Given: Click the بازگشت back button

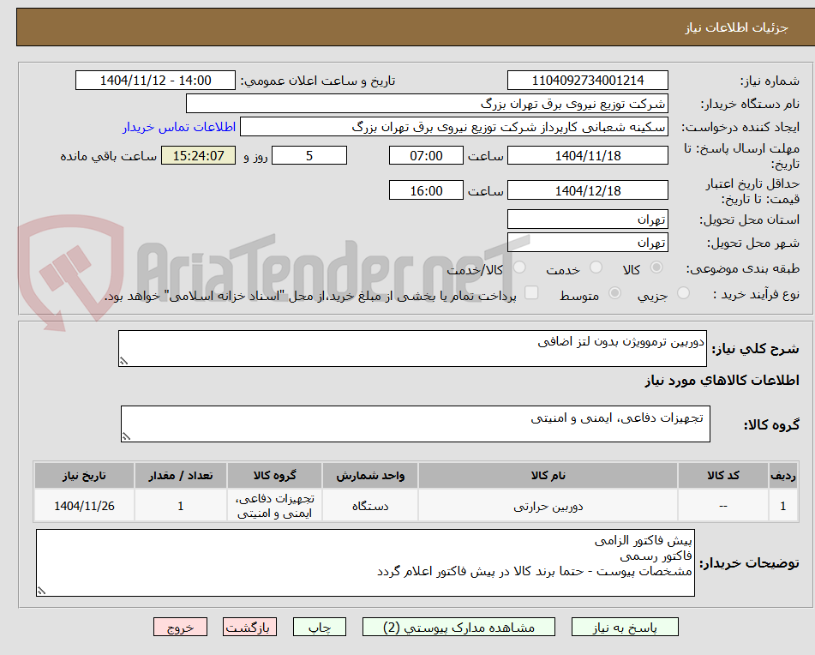Looking at the screenshot, I should pos(249,627).
